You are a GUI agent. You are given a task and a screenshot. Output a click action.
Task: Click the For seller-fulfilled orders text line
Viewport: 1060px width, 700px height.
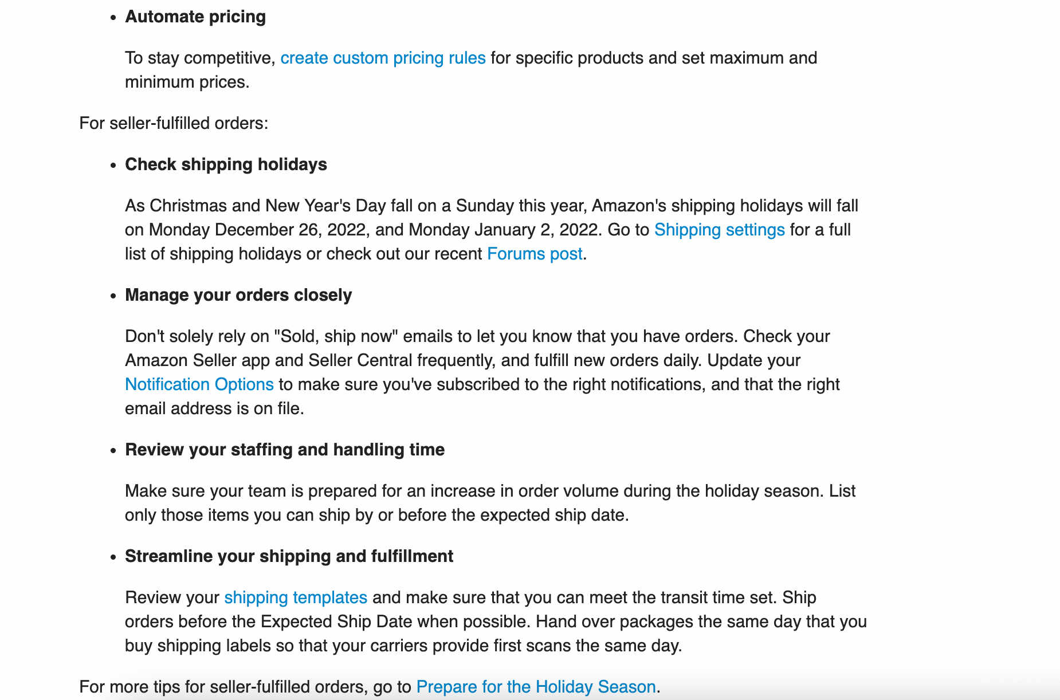click(174, 123)
